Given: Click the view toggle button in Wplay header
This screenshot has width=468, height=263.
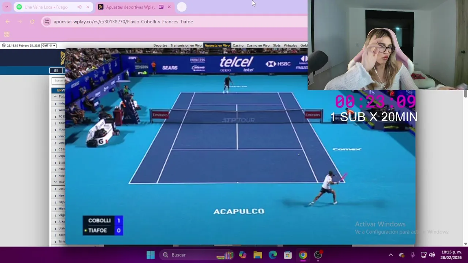Looking at the screenshot, I should pos(56,70).
